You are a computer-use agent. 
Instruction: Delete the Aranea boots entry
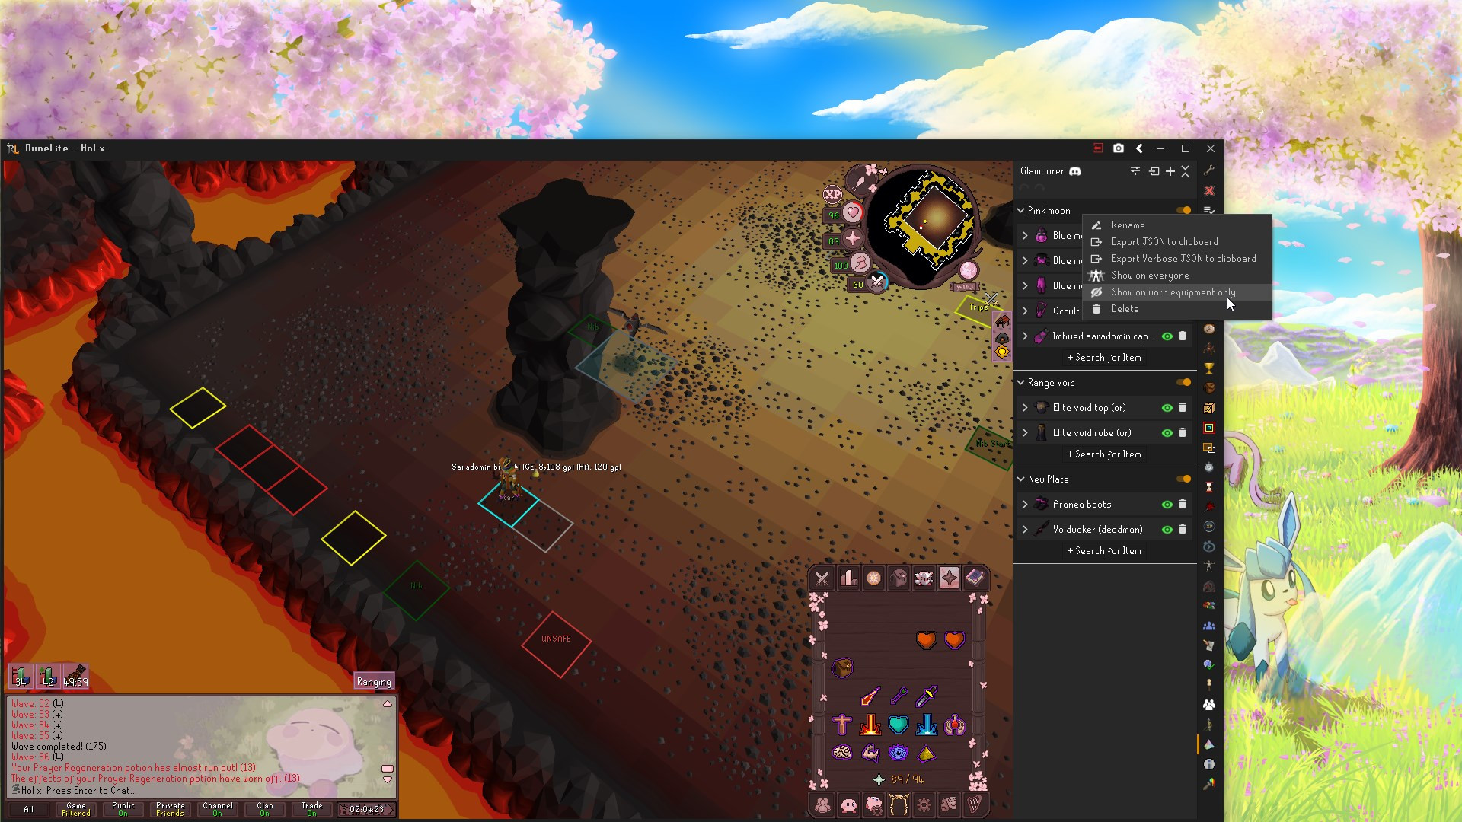1183,504
